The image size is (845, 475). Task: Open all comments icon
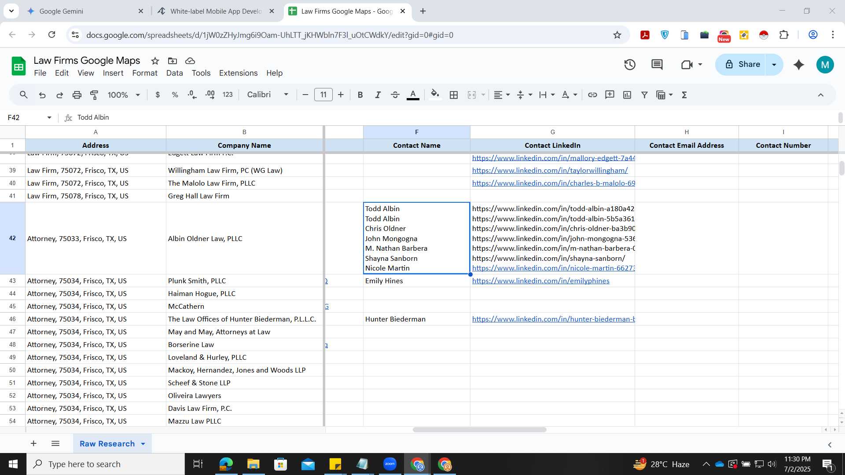[657, 65]
